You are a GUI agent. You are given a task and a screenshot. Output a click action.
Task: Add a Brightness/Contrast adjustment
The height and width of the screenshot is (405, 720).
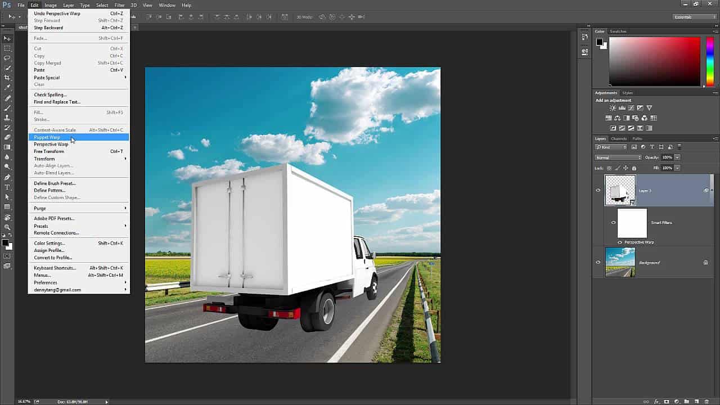click(613, 108)
